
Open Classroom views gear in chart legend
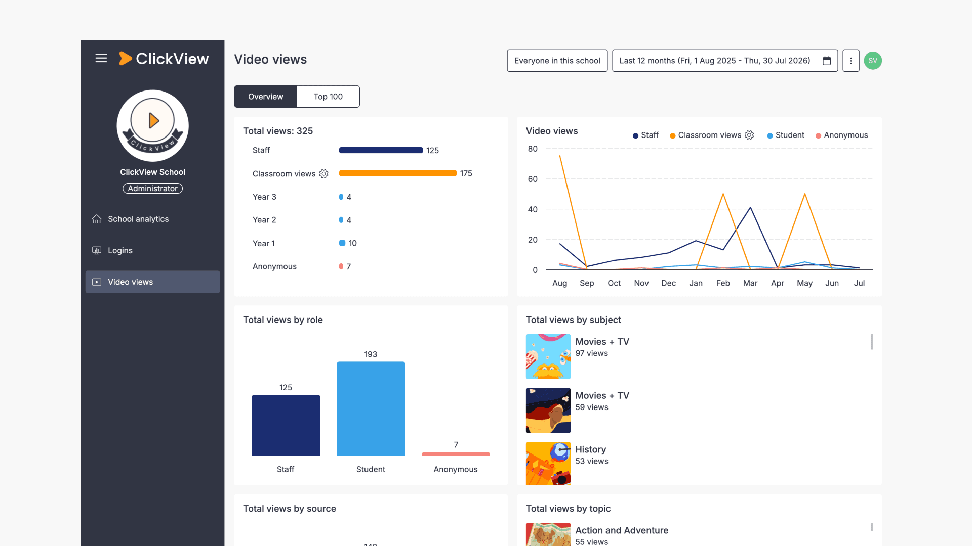click(749, 135)
